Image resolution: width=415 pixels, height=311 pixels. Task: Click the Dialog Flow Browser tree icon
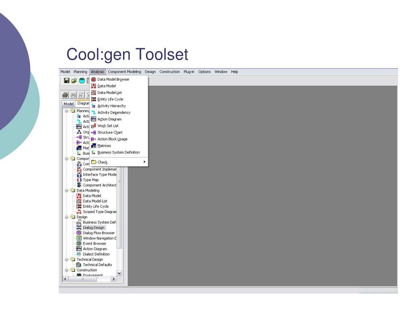[79, 233]
